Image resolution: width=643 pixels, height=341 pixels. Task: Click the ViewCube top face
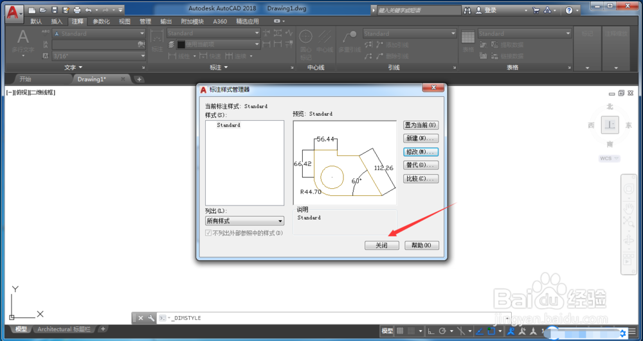(x=610, y=125)
